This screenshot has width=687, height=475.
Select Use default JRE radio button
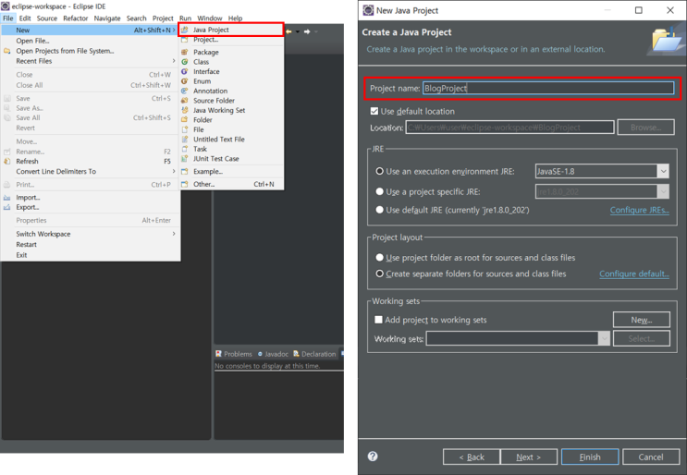pyautogui.click(x=379, y=210)
